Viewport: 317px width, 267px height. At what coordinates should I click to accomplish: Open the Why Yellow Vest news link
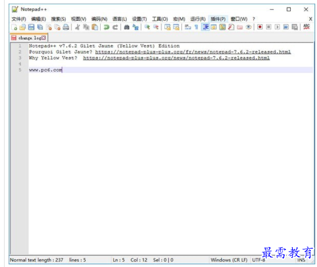pyautogui.click(x=176, y=58)
